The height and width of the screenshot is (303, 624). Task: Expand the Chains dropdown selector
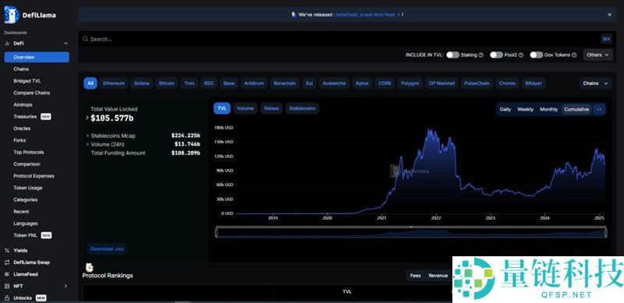click(x=595, y=83)
